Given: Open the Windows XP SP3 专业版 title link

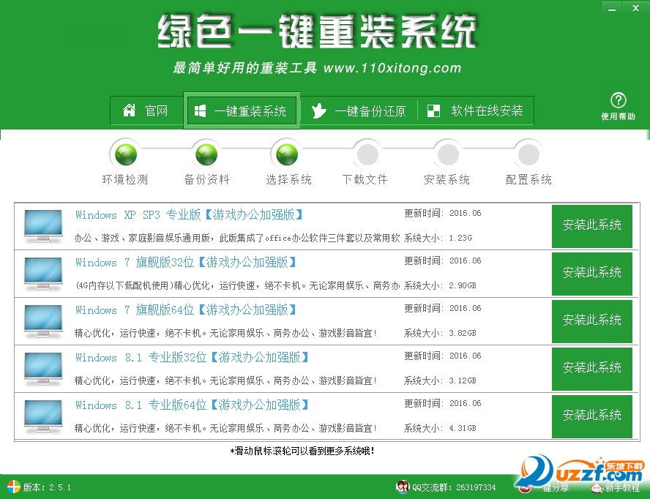Looking at the screenshot, I should pyautogui.click(x=189, y=214).
